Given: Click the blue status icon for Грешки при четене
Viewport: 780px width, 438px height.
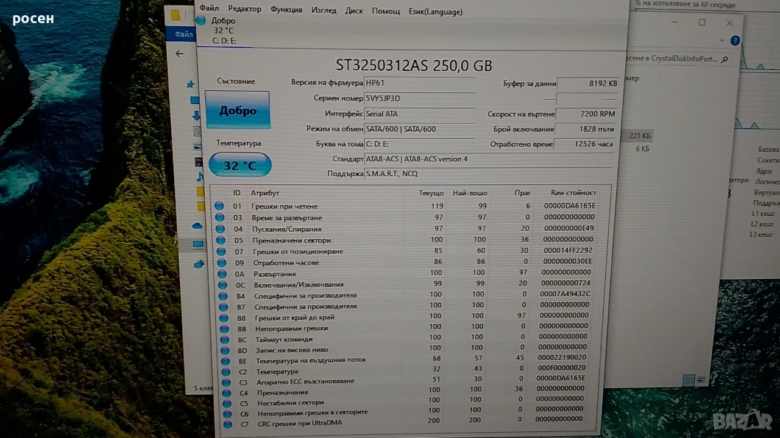Looking at the screenshot, I should 219,206.
